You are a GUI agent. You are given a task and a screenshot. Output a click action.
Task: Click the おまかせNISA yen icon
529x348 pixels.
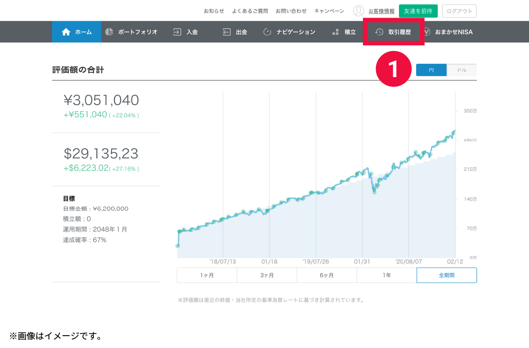tap(426, 32)
